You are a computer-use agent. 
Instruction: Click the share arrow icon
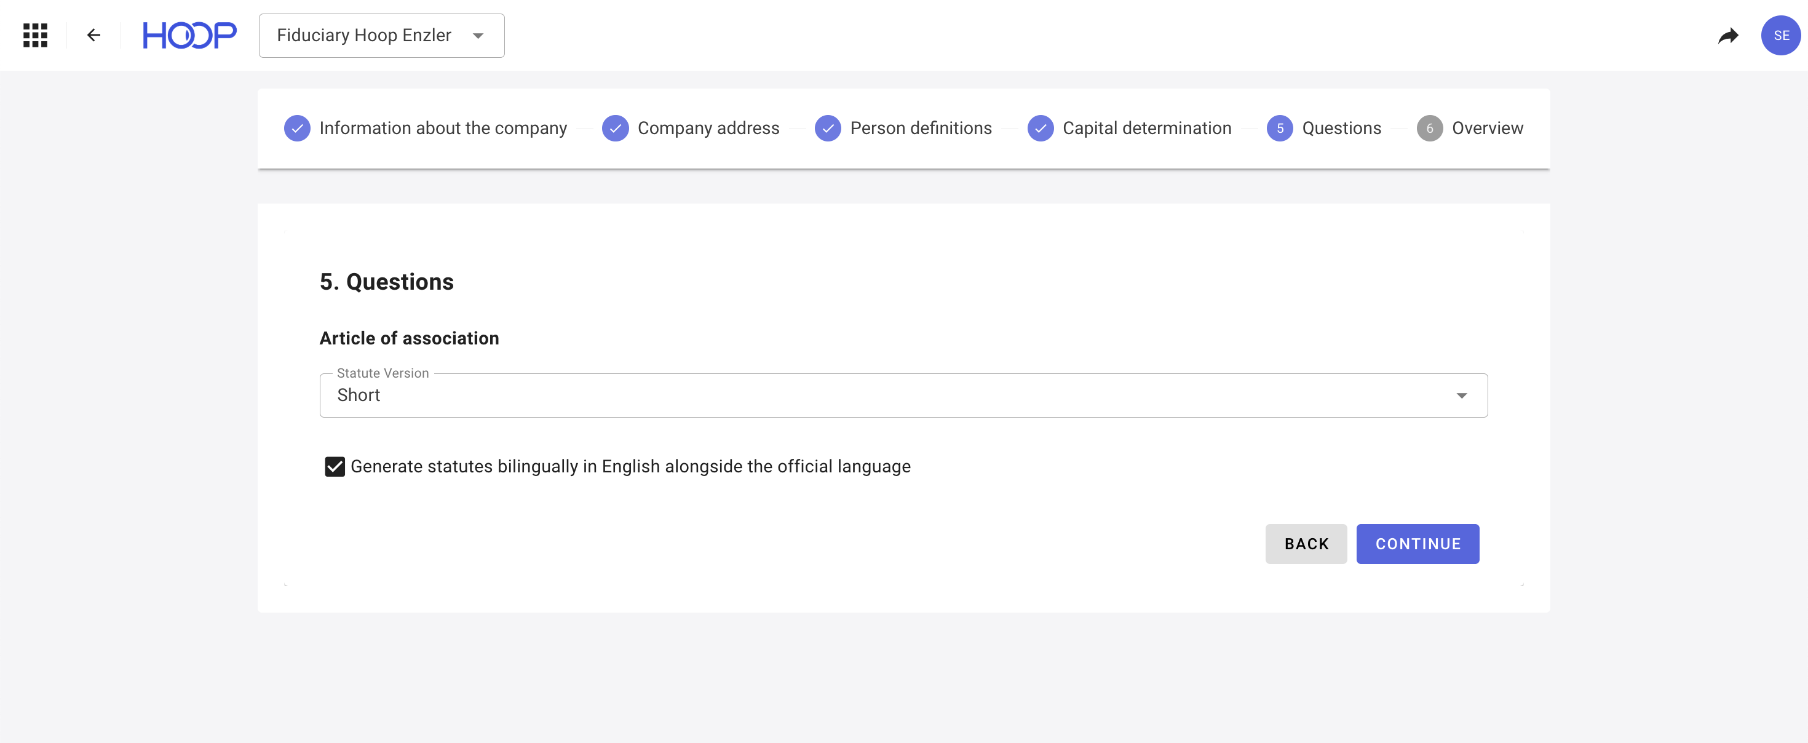tap(1728, 35)
